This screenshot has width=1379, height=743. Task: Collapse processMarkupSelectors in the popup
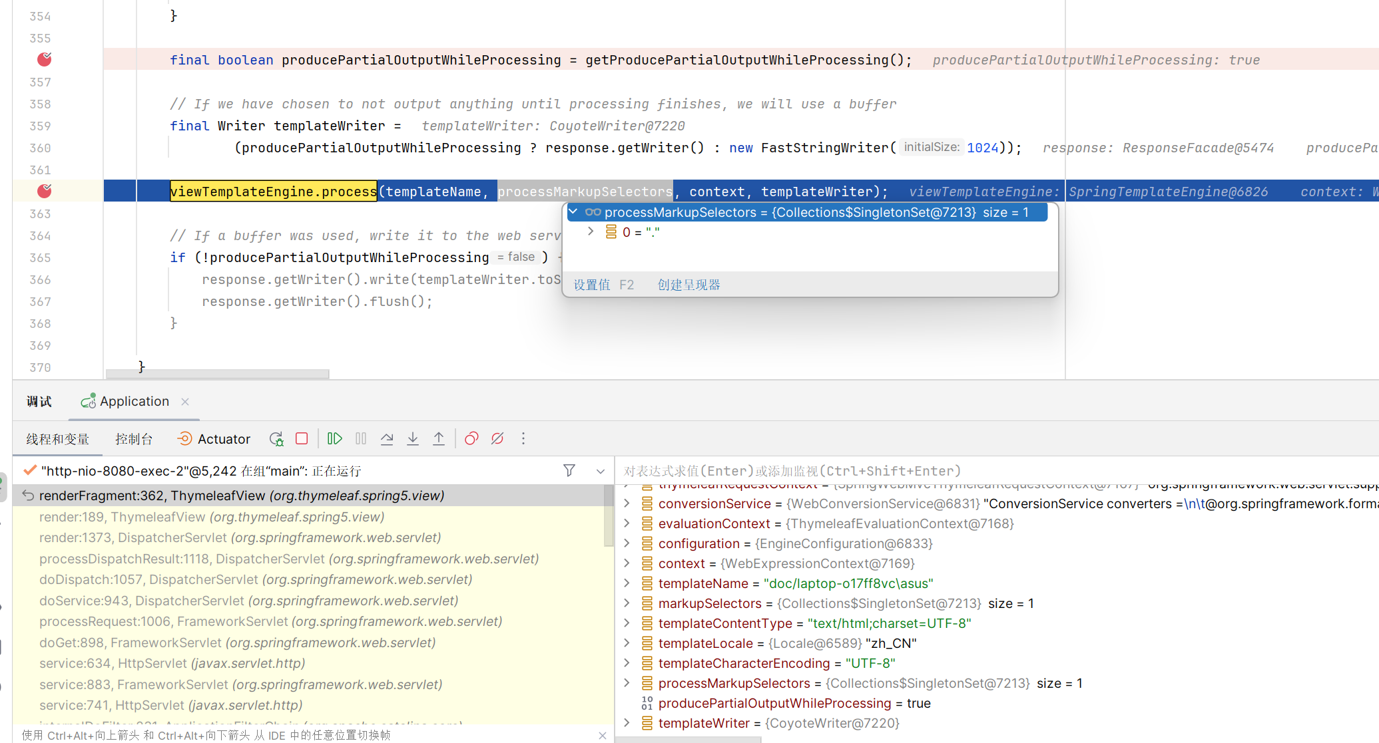coord(573,212)
